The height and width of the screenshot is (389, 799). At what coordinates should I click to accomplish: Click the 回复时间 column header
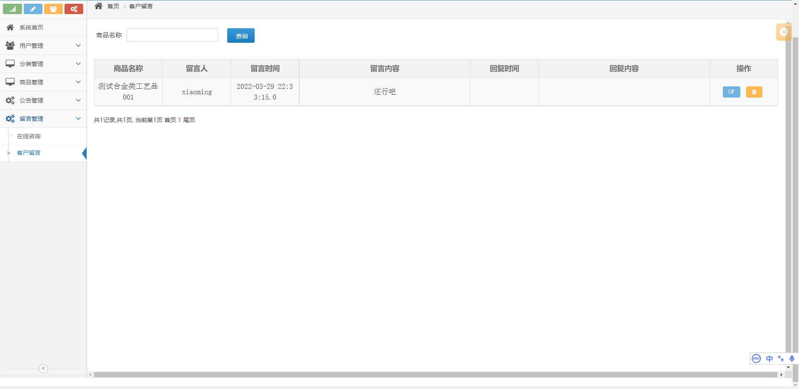(x=504, y=69)
